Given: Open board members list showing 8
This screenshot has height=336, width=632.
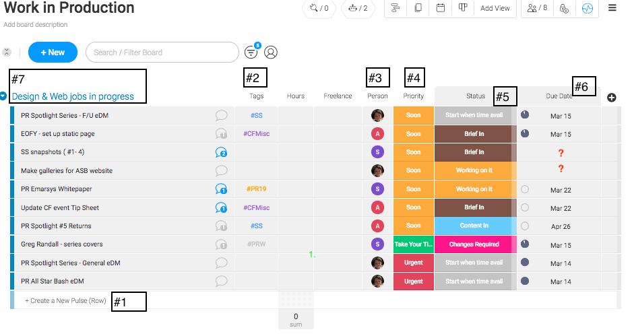Looking at the screenshot, I should click(x=537, y=8).
